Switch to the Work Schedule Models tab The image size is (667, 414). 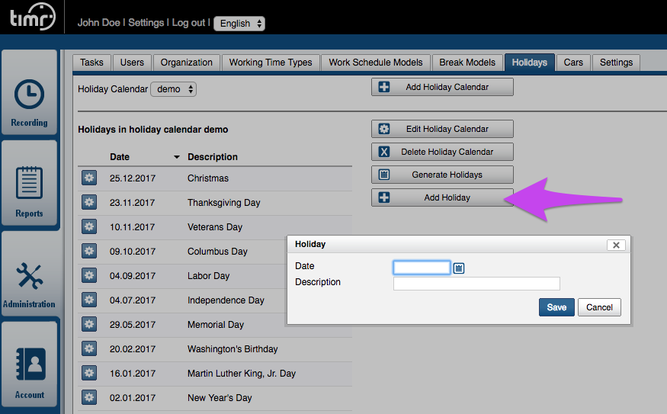tap(375, 63)
